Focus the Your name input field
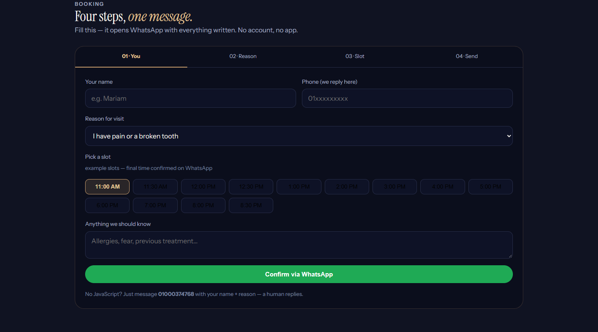This screenshot has height=332, width=598. click(191, 98)
